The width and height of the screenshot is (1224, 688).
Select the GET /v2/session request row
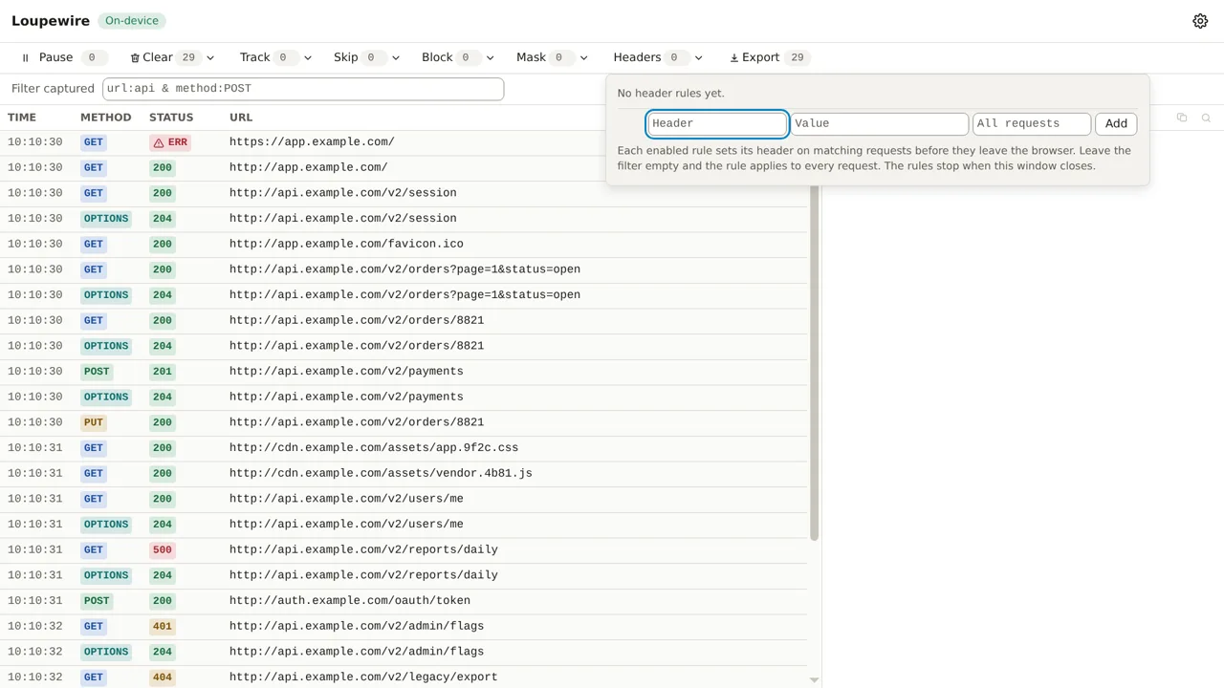pyautogui.click(x=404, y=193)
